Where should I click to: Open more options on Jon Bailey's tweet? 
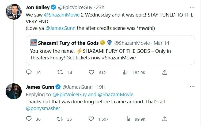[192, 7]
